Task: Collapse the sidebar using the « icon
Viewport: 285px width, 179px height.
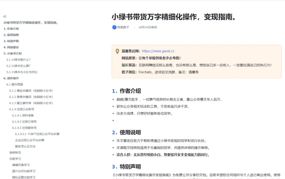Action: pyautogui.click(x=5, y=16)
